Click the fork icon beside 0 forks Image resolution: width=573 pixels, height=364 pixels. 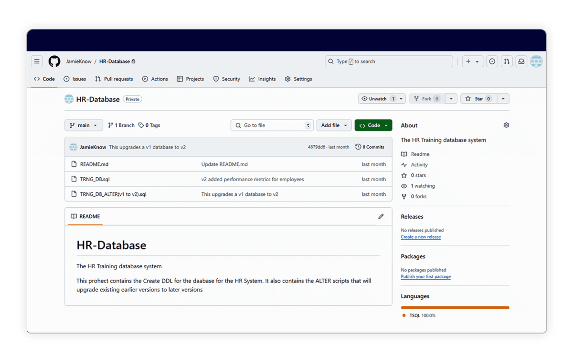click(404, 196)
